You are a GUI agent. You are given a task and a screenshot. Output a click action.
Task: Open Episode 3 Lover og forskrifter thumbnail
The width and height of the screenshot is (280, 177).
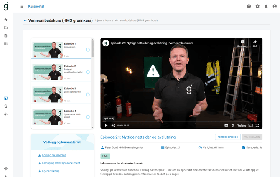click(x=48, y=95)
